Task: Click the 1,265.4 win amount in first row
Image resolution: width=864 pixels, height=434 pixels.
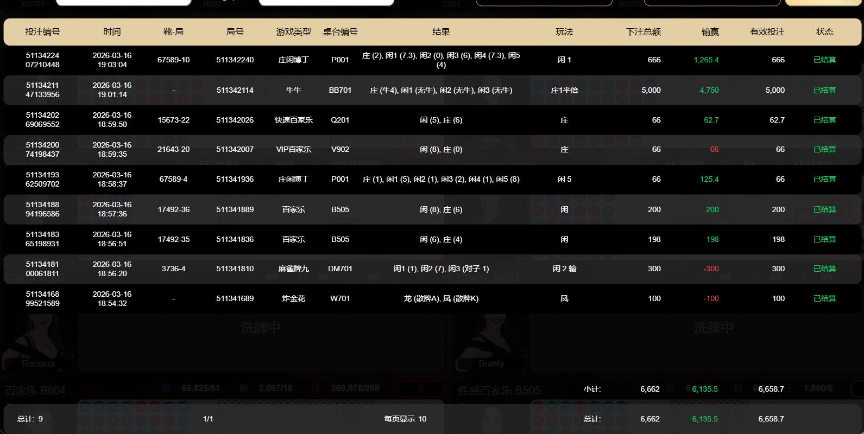Action: pos(706,60)
